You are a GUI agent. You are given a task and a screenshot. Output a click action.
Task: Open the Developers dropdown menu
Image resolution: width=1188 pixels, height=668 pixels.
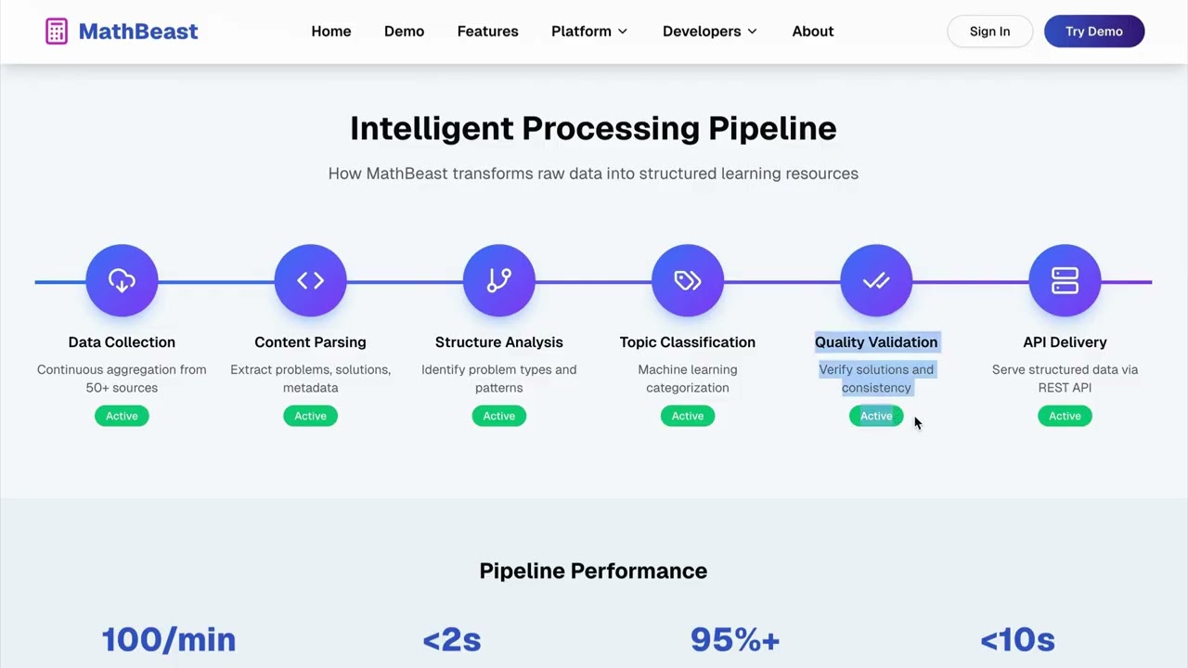[x=710, y=32]
